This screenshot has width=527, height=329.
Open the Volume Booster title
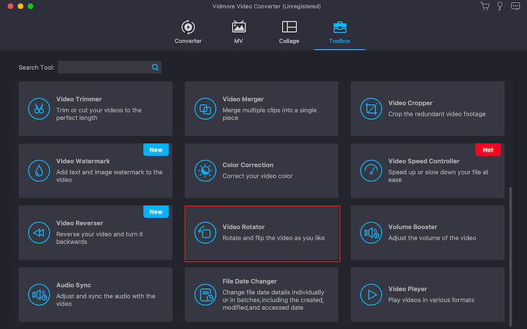tap(413, 227)
